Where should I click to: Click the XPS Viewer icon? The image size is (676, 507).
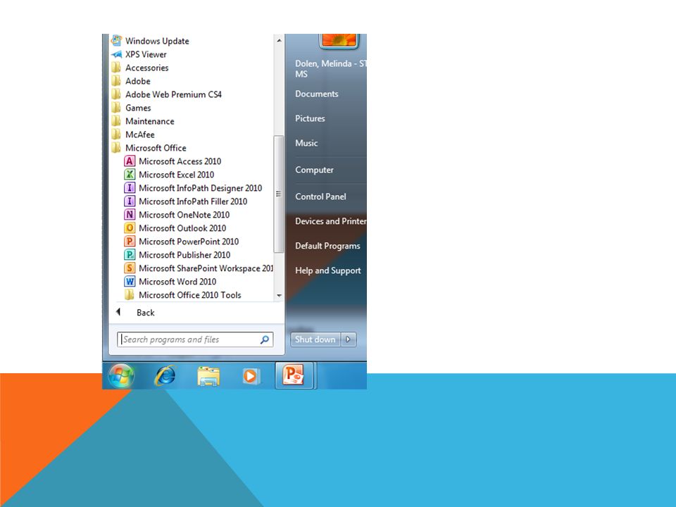pos(116,54)
